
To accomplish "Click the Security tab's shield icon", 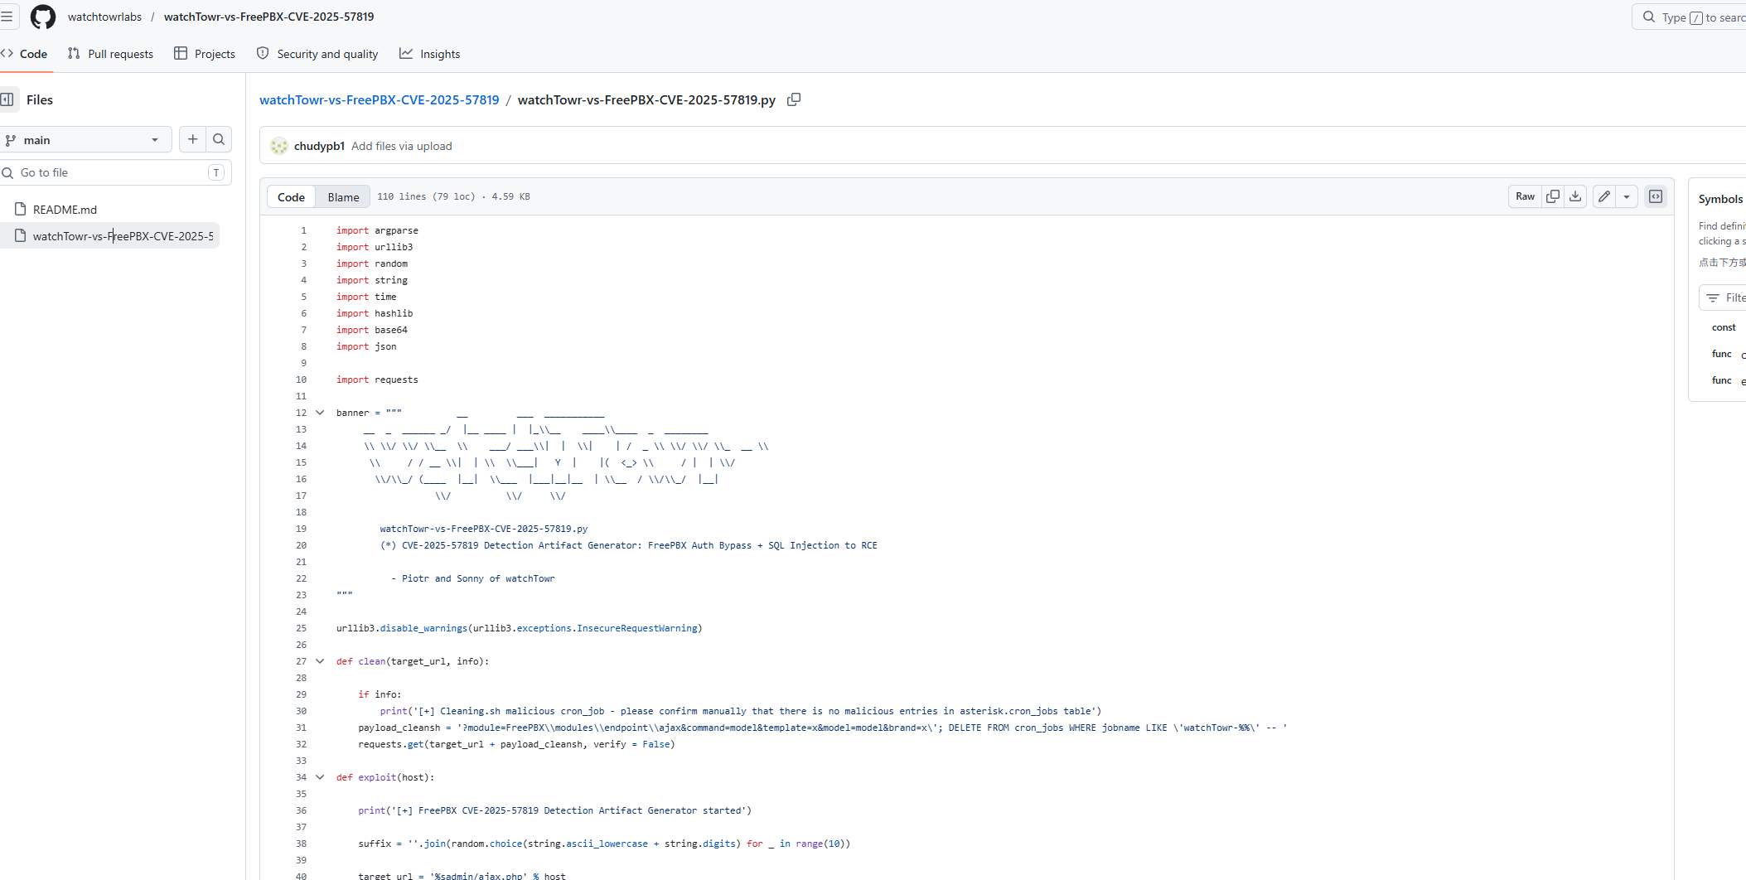I will pos(263,53).
